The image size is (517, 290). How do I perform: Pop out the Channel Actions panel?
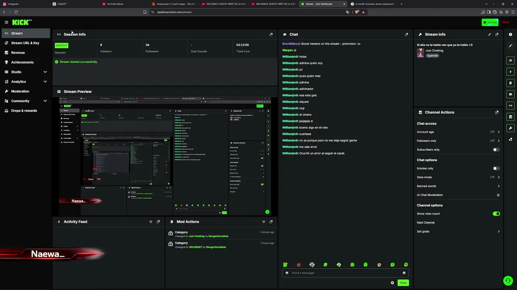point(497,112)
